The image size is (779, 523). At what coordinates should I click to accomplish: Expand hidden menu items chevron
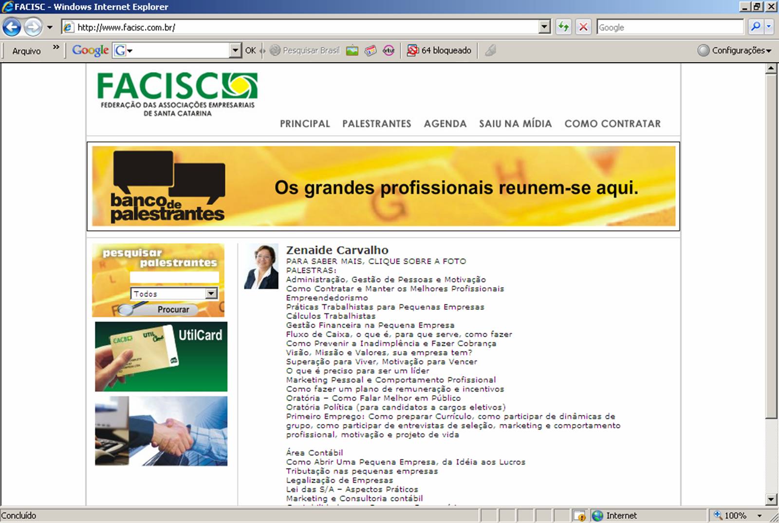[x=56, y=47]
